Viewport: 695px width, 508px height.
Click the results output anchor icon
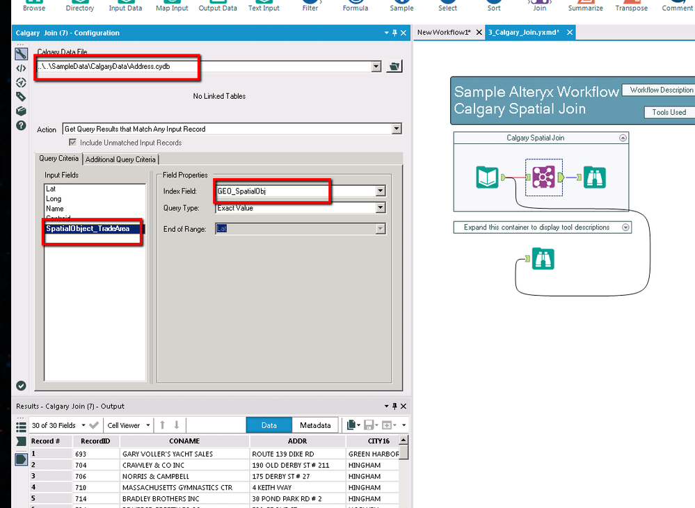tap(21, 459)
